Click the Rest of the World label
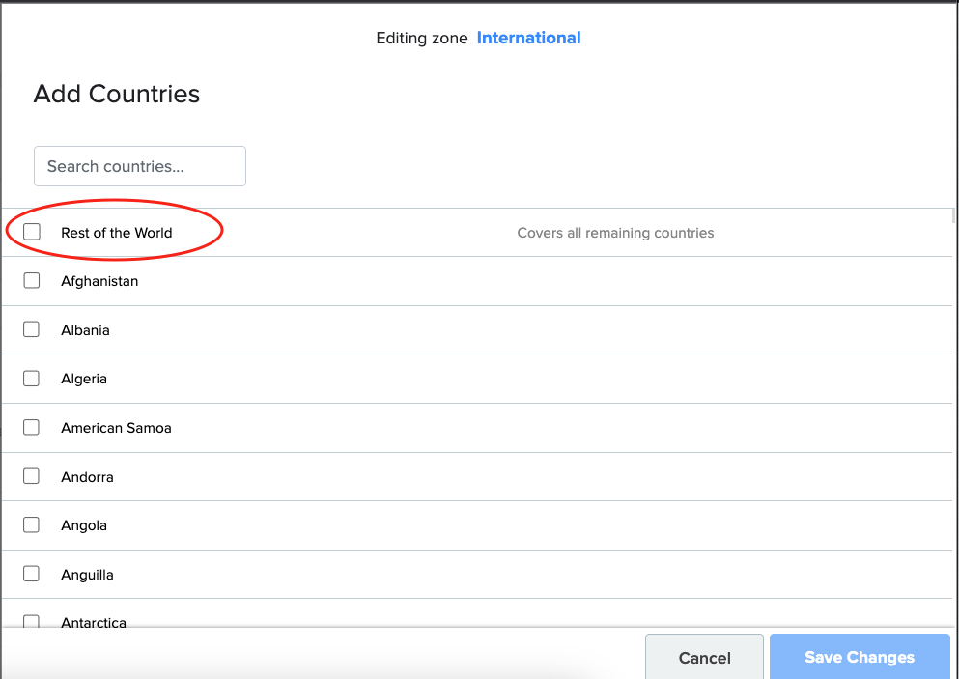959x679 pixels. [117, 233]
